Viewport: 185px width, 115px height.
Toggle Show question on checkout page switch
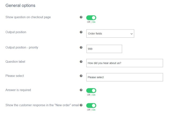coord(91,18)
